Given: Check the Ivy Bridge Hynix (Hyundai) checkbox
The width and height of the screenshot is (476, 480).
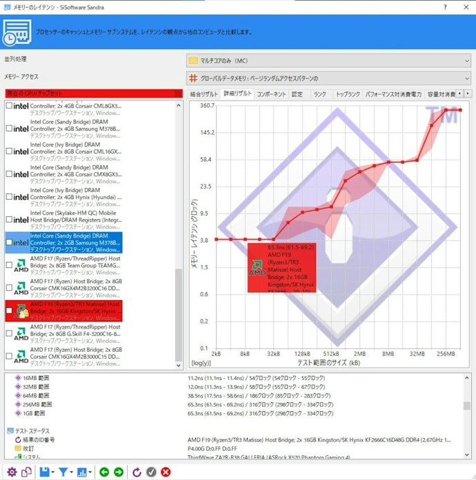Looking at the screenshot, I should pyautogui.click(x=9, y=196).
